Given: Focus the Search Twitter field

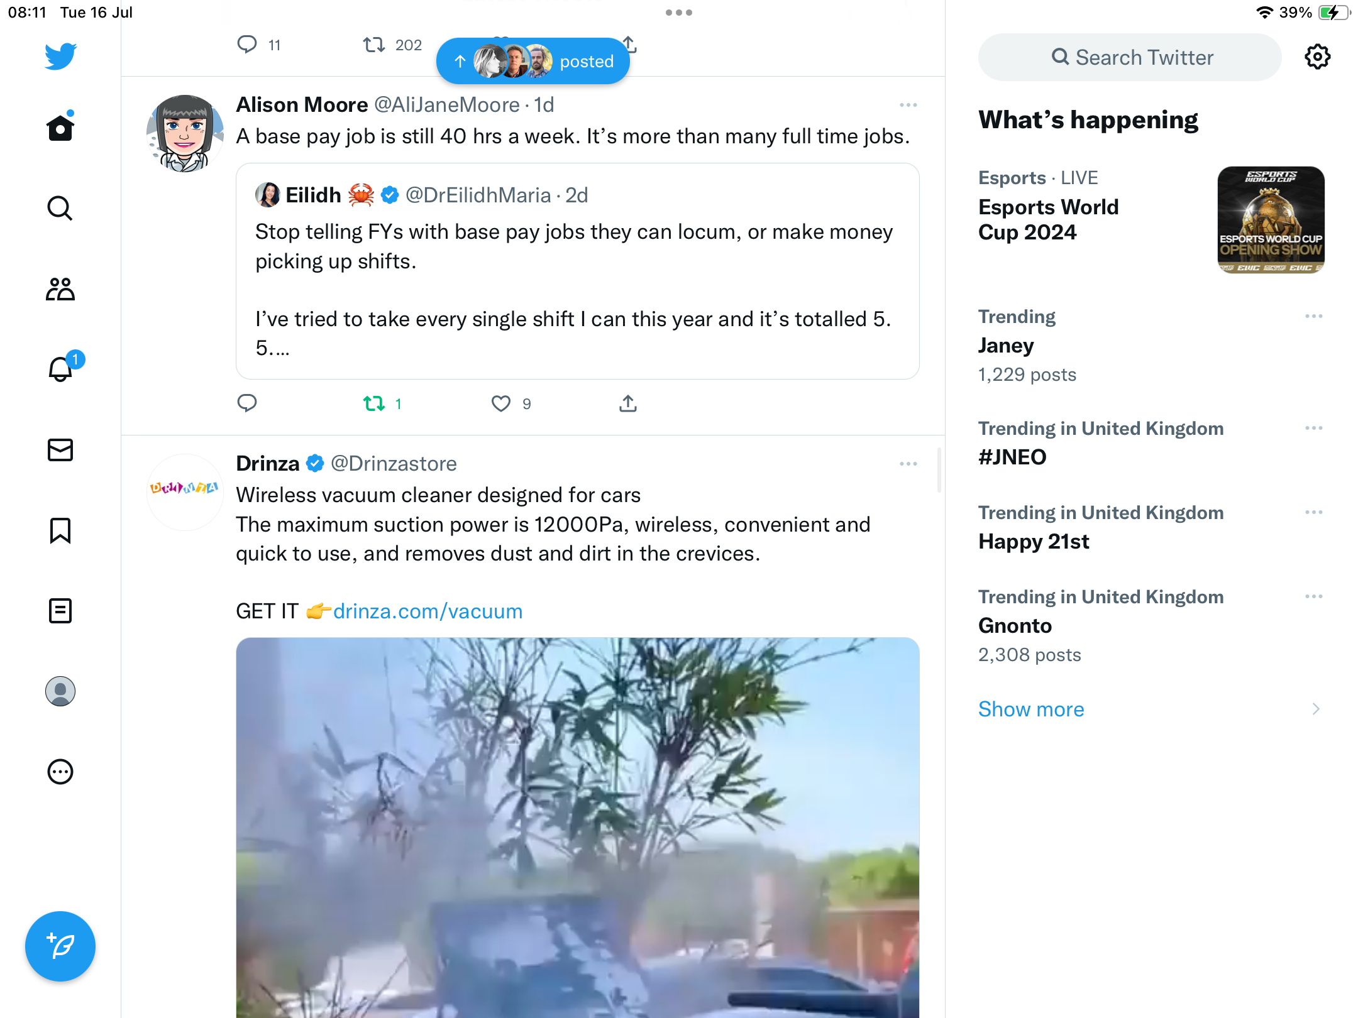Looking at the screenshot, I should point(1130,57).
